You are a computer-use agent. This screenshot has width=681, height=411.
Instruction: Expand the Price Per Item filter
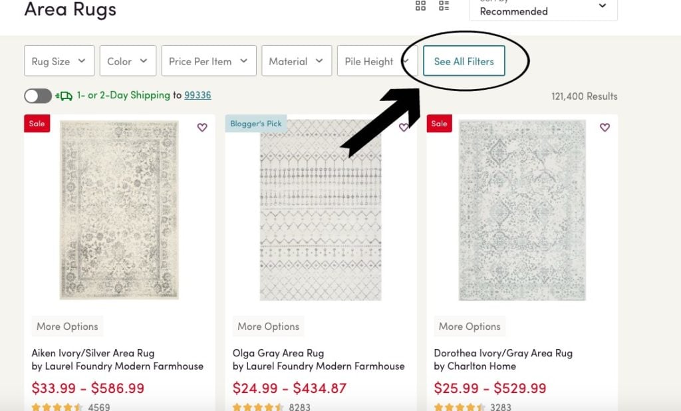point(208,61)
